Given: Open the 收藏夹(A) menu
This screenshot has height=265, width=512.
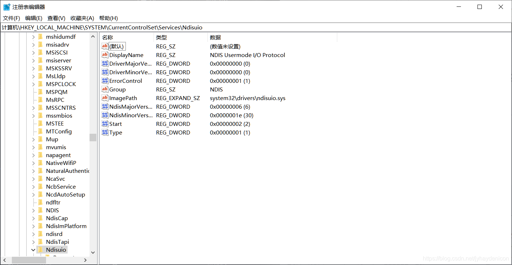Looking at the screenshot, I should pyautogui.click(x=82, y=18).
